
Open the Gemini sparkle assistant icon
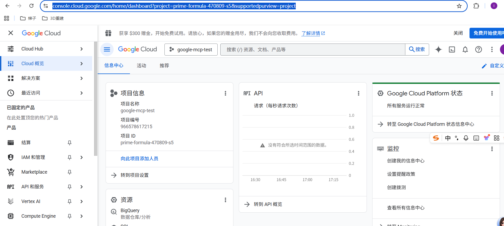(x=438, y=49)
